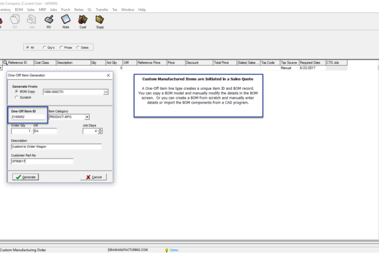The width and height of the screenshot is (379, 253).
Task: Open the Help menu
Action: click(142, 9)
